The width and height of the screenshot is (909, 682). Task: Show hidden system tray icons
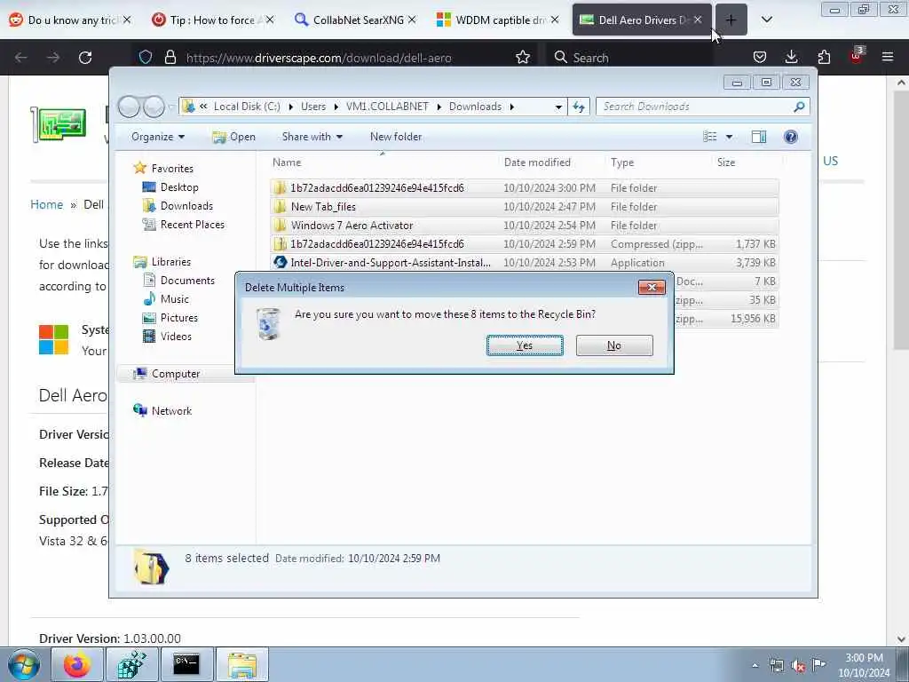click(x=755, y=666)
